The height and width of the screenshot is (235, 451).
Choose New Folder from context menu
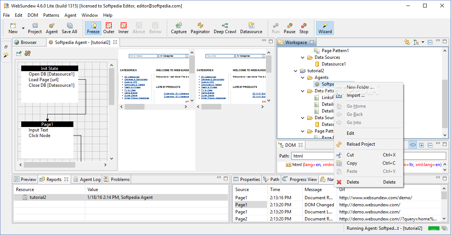pyautogui.click(x=368, y=87)
